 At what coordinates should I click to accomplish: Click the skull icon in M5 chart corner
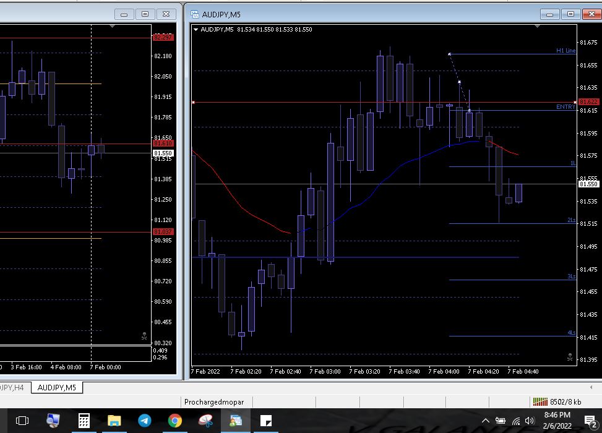pyautogui.click(x=569, y=357)
